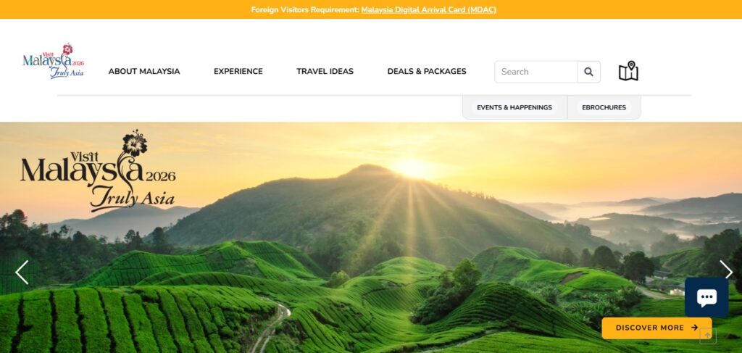
Task: Focus the Search text field
Action: coord(536,72)
